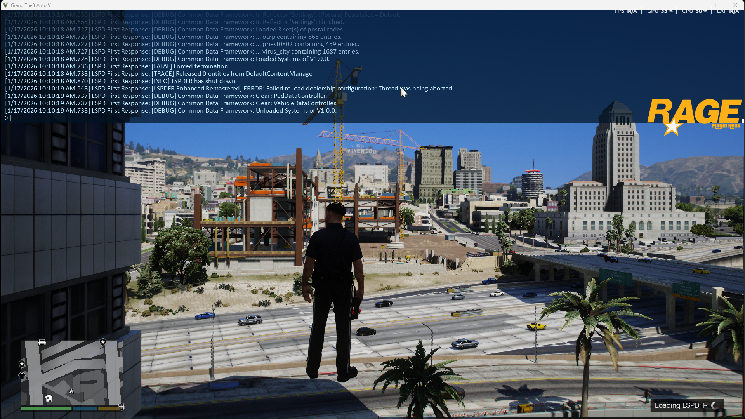Click the 'Clear: VehicleDataController.' log line
Screen dimensions: 745x419
(171, 103)
